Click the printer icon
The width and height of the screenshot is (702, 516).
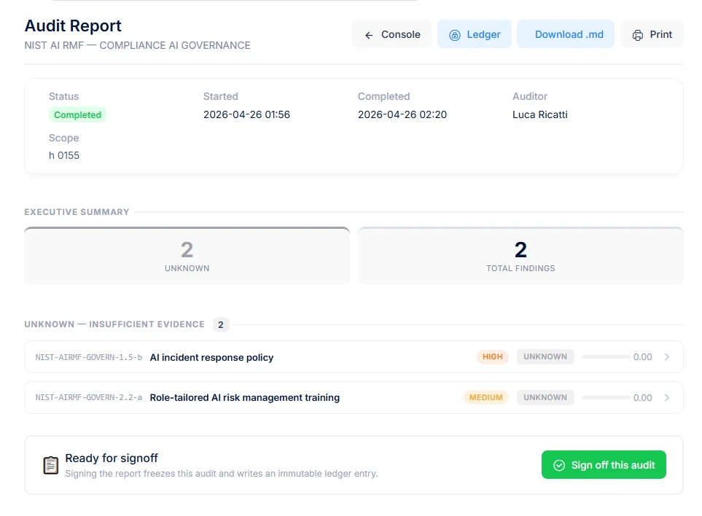point(638,35)
